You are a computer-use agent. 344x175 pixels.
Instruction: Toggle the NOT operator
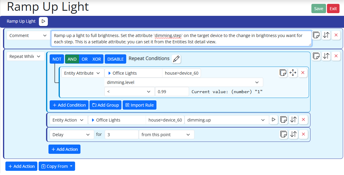[57, 59]
